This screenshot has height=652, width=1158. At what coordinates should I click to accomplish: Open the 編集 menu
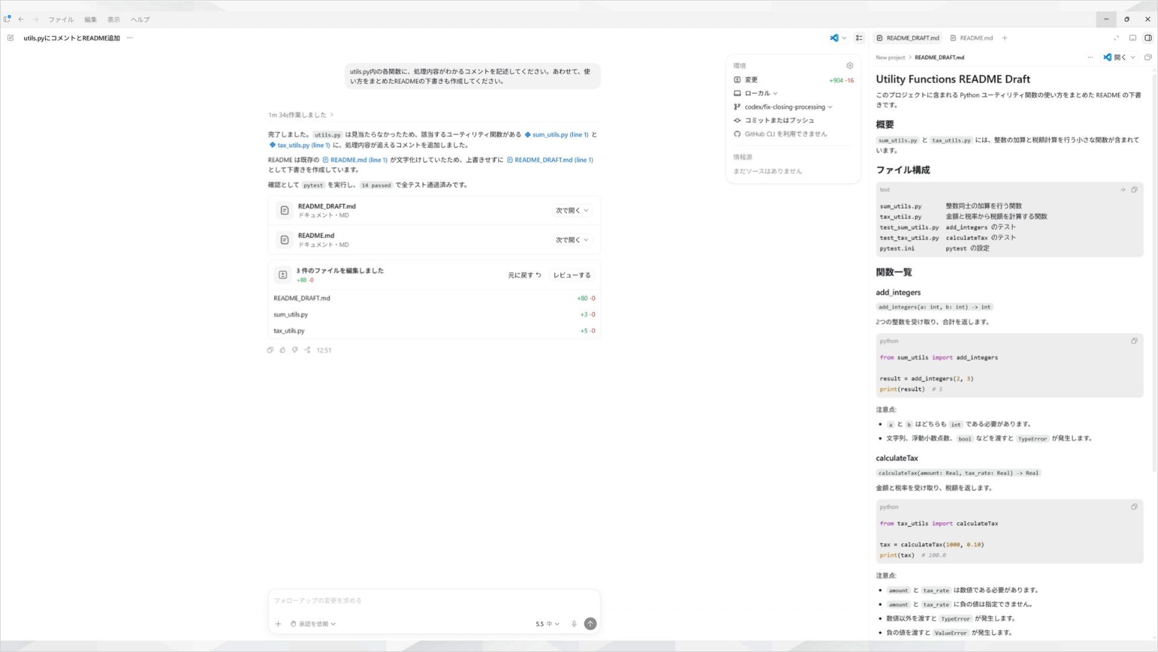coord(90,19)
